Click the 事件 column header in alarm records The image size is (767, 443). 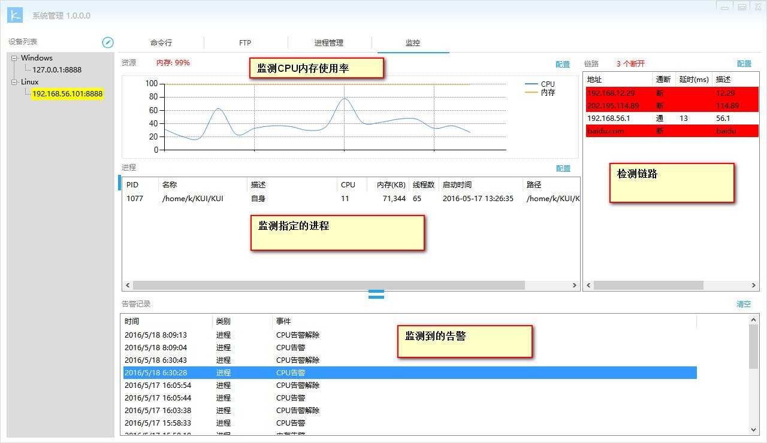point(484,321)
